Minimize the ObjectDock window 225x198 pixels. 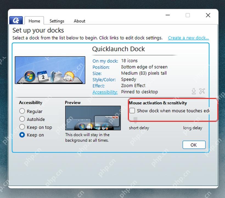[168, 15]
